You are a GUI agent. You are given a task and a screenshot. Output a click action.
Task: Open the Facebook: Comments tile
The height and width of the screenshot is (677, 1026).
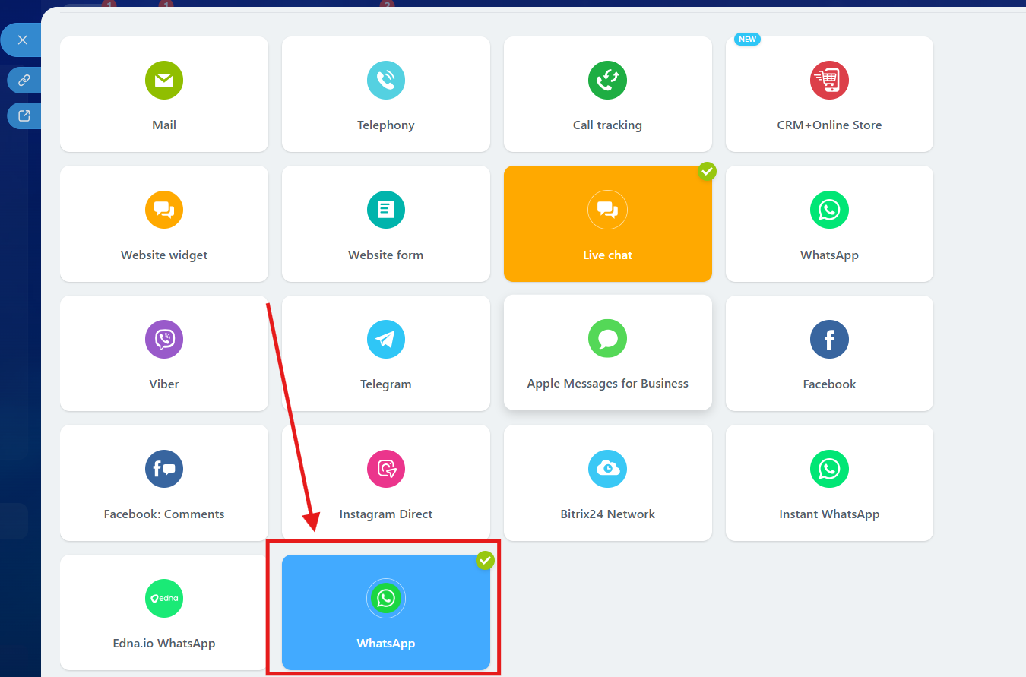click(x=164, y=482)
